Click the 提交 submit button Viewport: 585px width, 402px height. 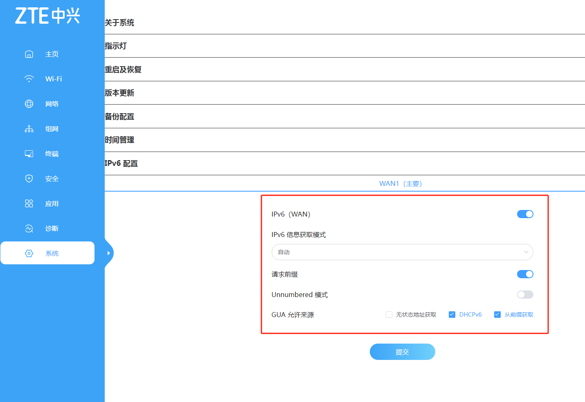tap(402, 352)
